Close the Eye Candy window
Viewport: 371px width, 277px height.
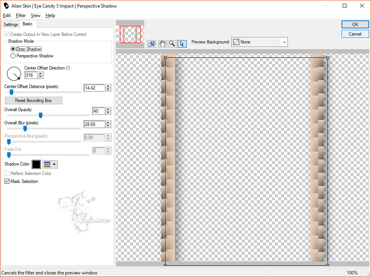tap(362, 6)
